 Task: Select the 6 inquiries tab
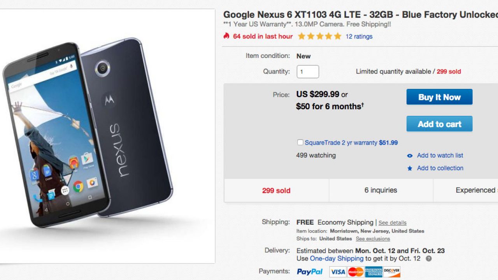click(x=381, y=190)
